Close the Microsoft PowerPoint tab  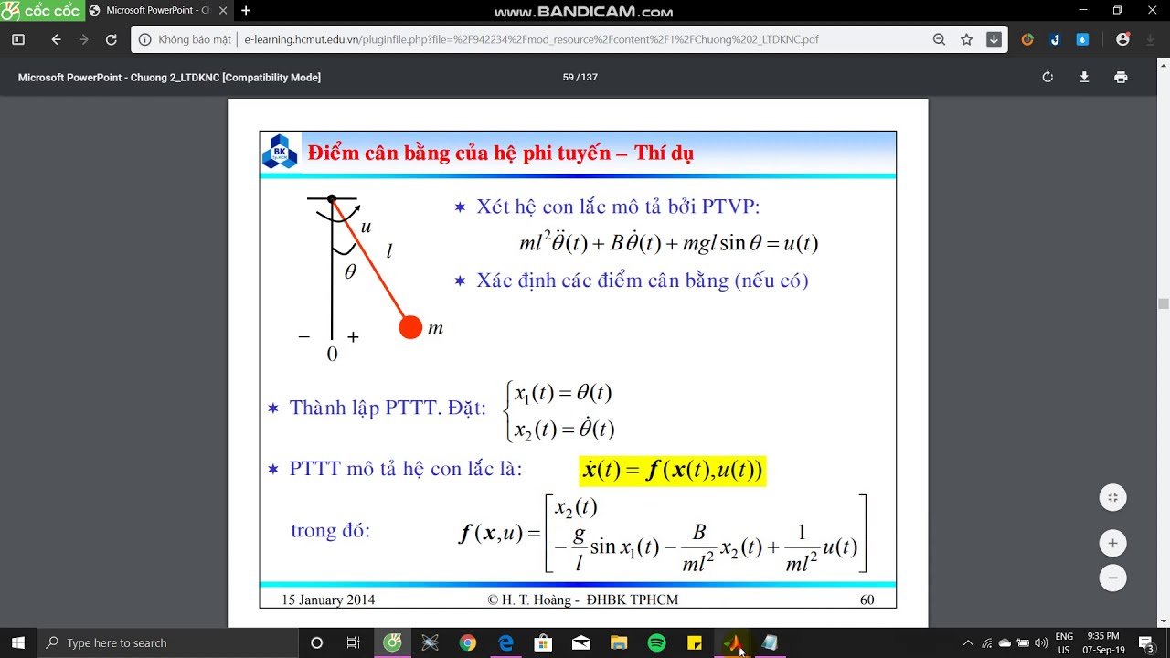pos(223,11)
